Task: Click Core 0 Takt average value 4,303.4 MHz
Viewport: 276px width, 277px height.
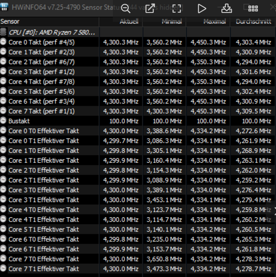Action: point(253,42)
